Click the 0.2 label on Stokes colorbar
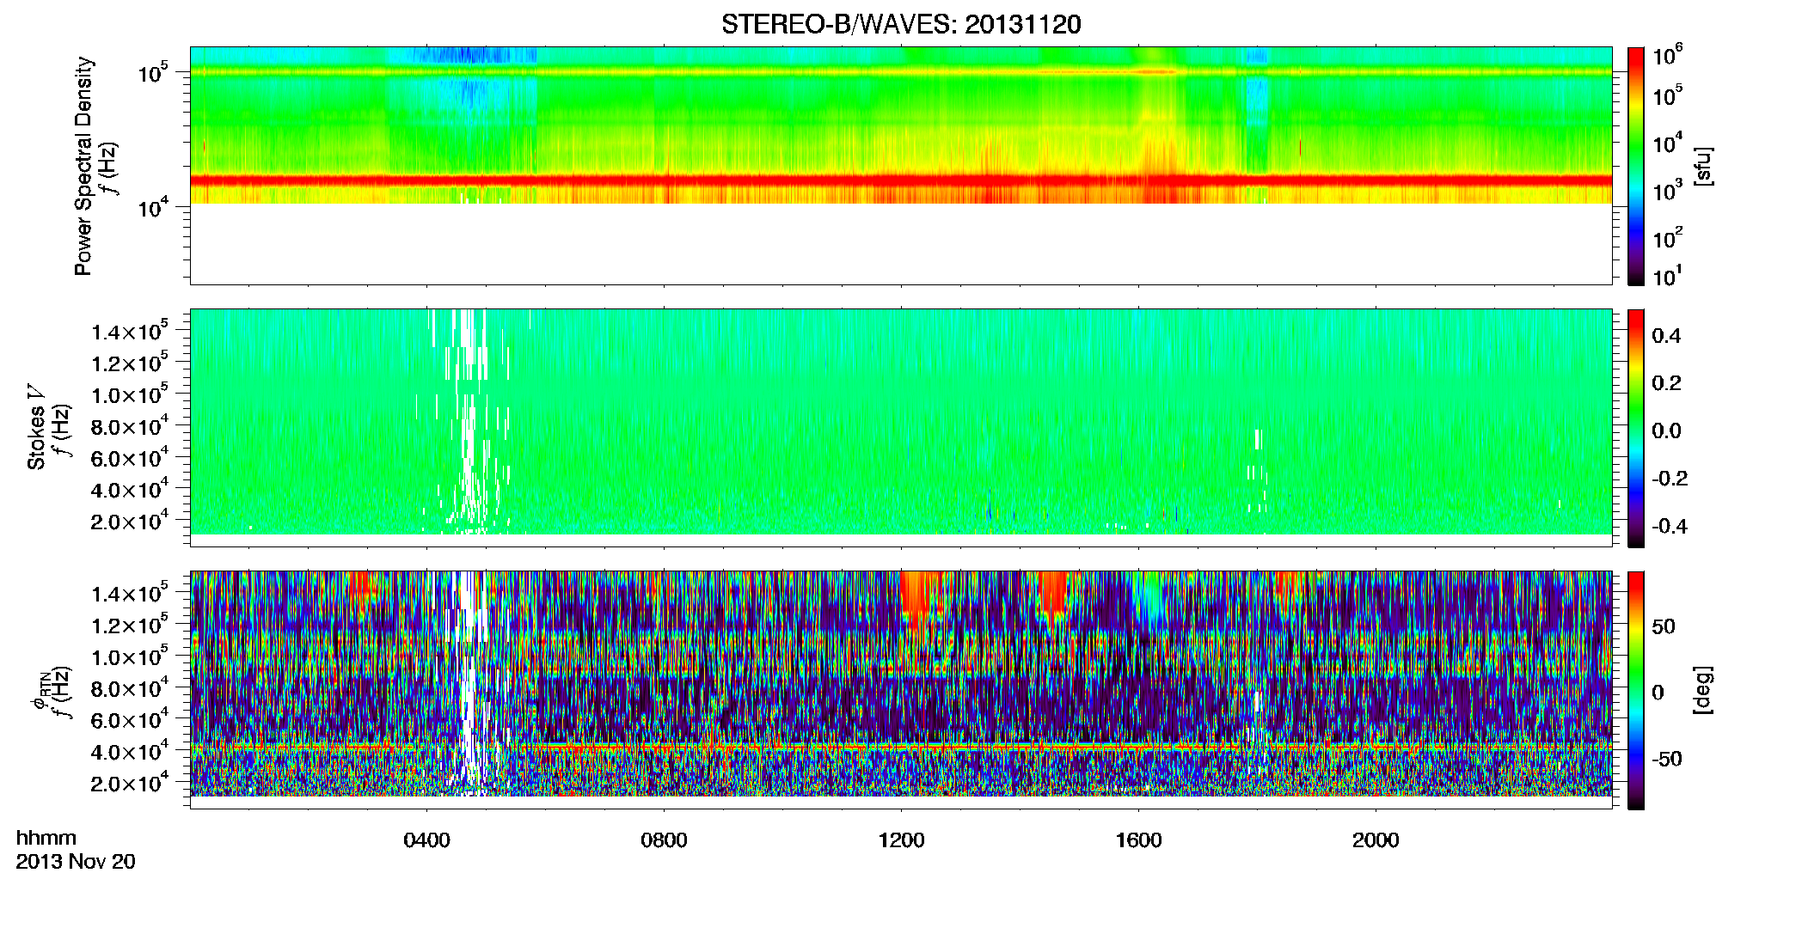 pos(1666,383)
